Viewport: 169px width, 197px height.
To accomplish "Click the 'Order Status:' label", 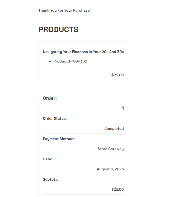I will [55, 118].
